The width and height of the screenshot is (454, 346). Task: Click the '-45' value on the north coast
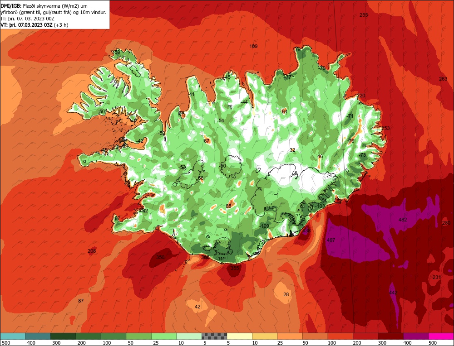coord(227,77)
